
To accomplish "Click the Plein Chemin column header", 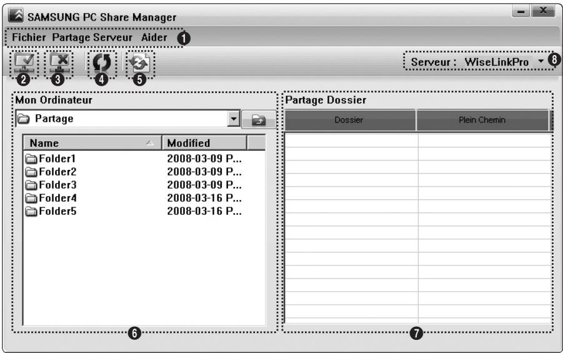I will tap(482, 120).
